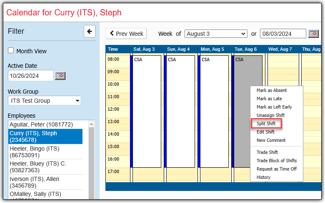
Task: Enable the Month View checkbox
Action: [x=11, y=51]
